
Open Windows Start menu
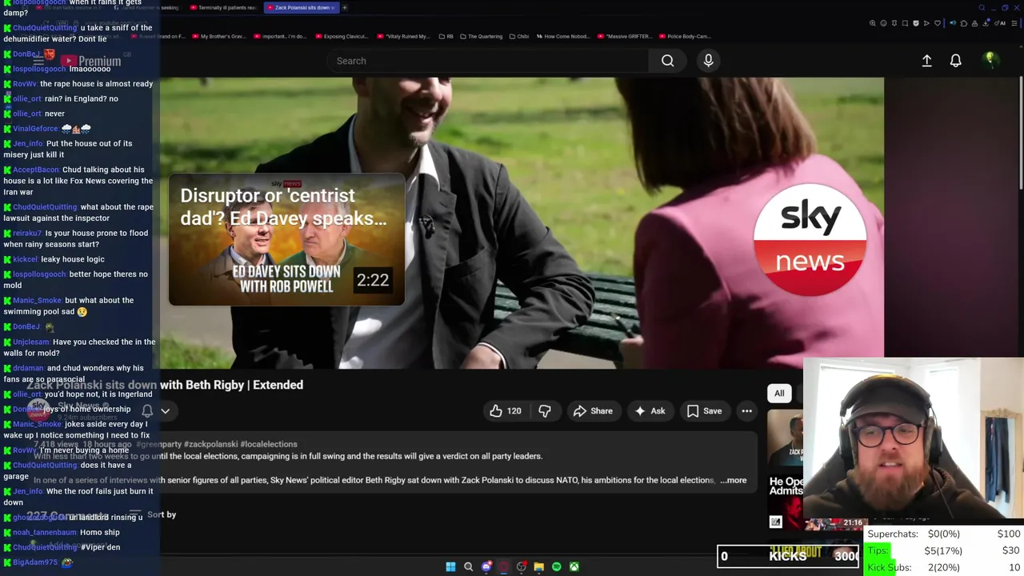pyautogui.click(x=450, y=566)
